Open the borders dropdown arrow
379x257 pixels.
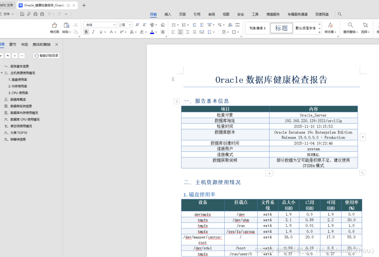[238, 32]
